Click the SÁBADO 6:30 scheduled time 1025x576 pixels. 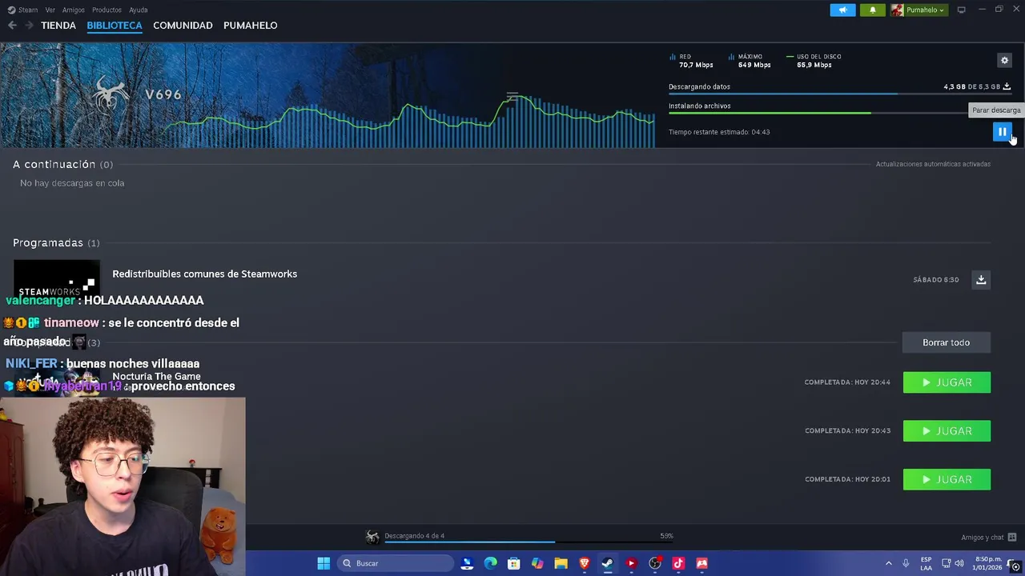coord(935,280)
